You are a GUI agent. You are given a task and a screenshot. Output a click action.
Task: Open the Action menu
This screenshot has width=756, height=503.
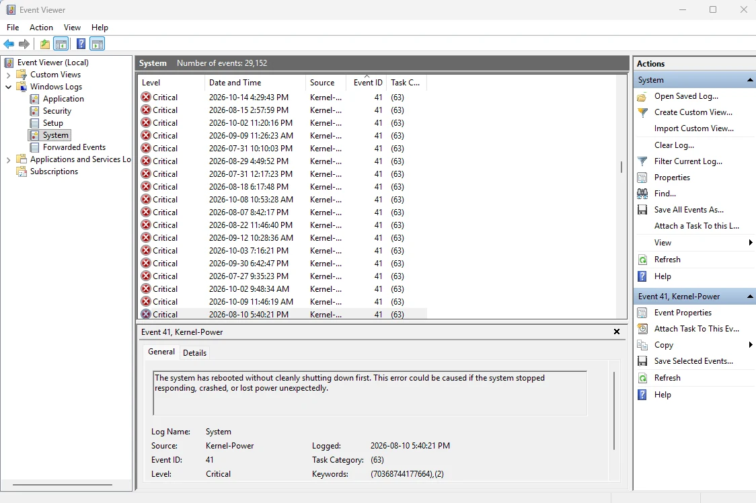click(x=42, y=28)
